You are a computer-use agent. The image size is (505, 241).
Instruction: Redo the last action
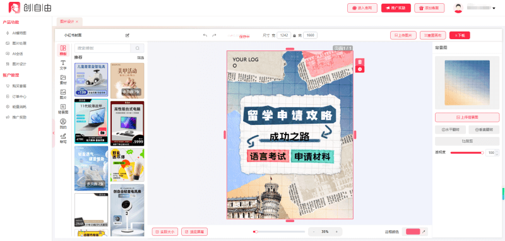point(214,35)
